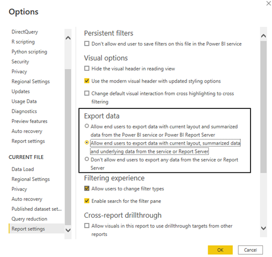Screen dimensions: 272x257
Task: Click the sidebar vertical scrollbar thumb
Action: (68, 147)
